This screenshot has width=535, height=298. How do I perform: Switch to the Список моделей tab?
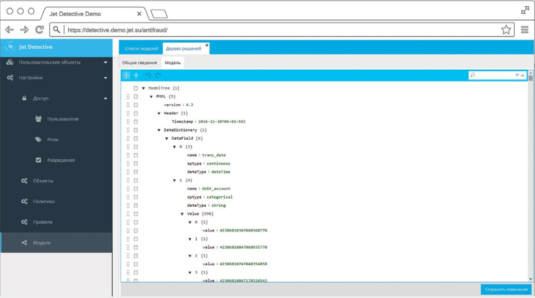pyautogui.click(x=142, y=48)
